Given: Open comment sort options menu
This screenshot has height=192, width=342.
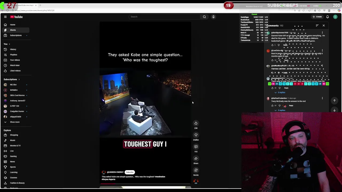Looking at the screenshot, I should point(317,26).
